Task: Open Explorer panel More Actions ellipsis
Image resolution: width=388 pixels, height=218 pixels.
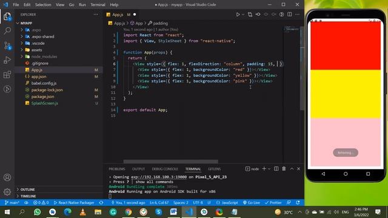Action: [96, 15]
